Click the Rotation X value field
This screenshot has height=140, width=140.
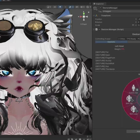[x=139, y=22]
